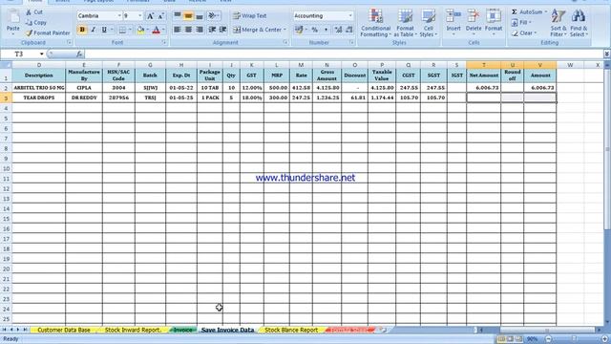The height and width of the screenshot is (344, 611).
Task: Align text to the left
Action: [x=178, y=30]
